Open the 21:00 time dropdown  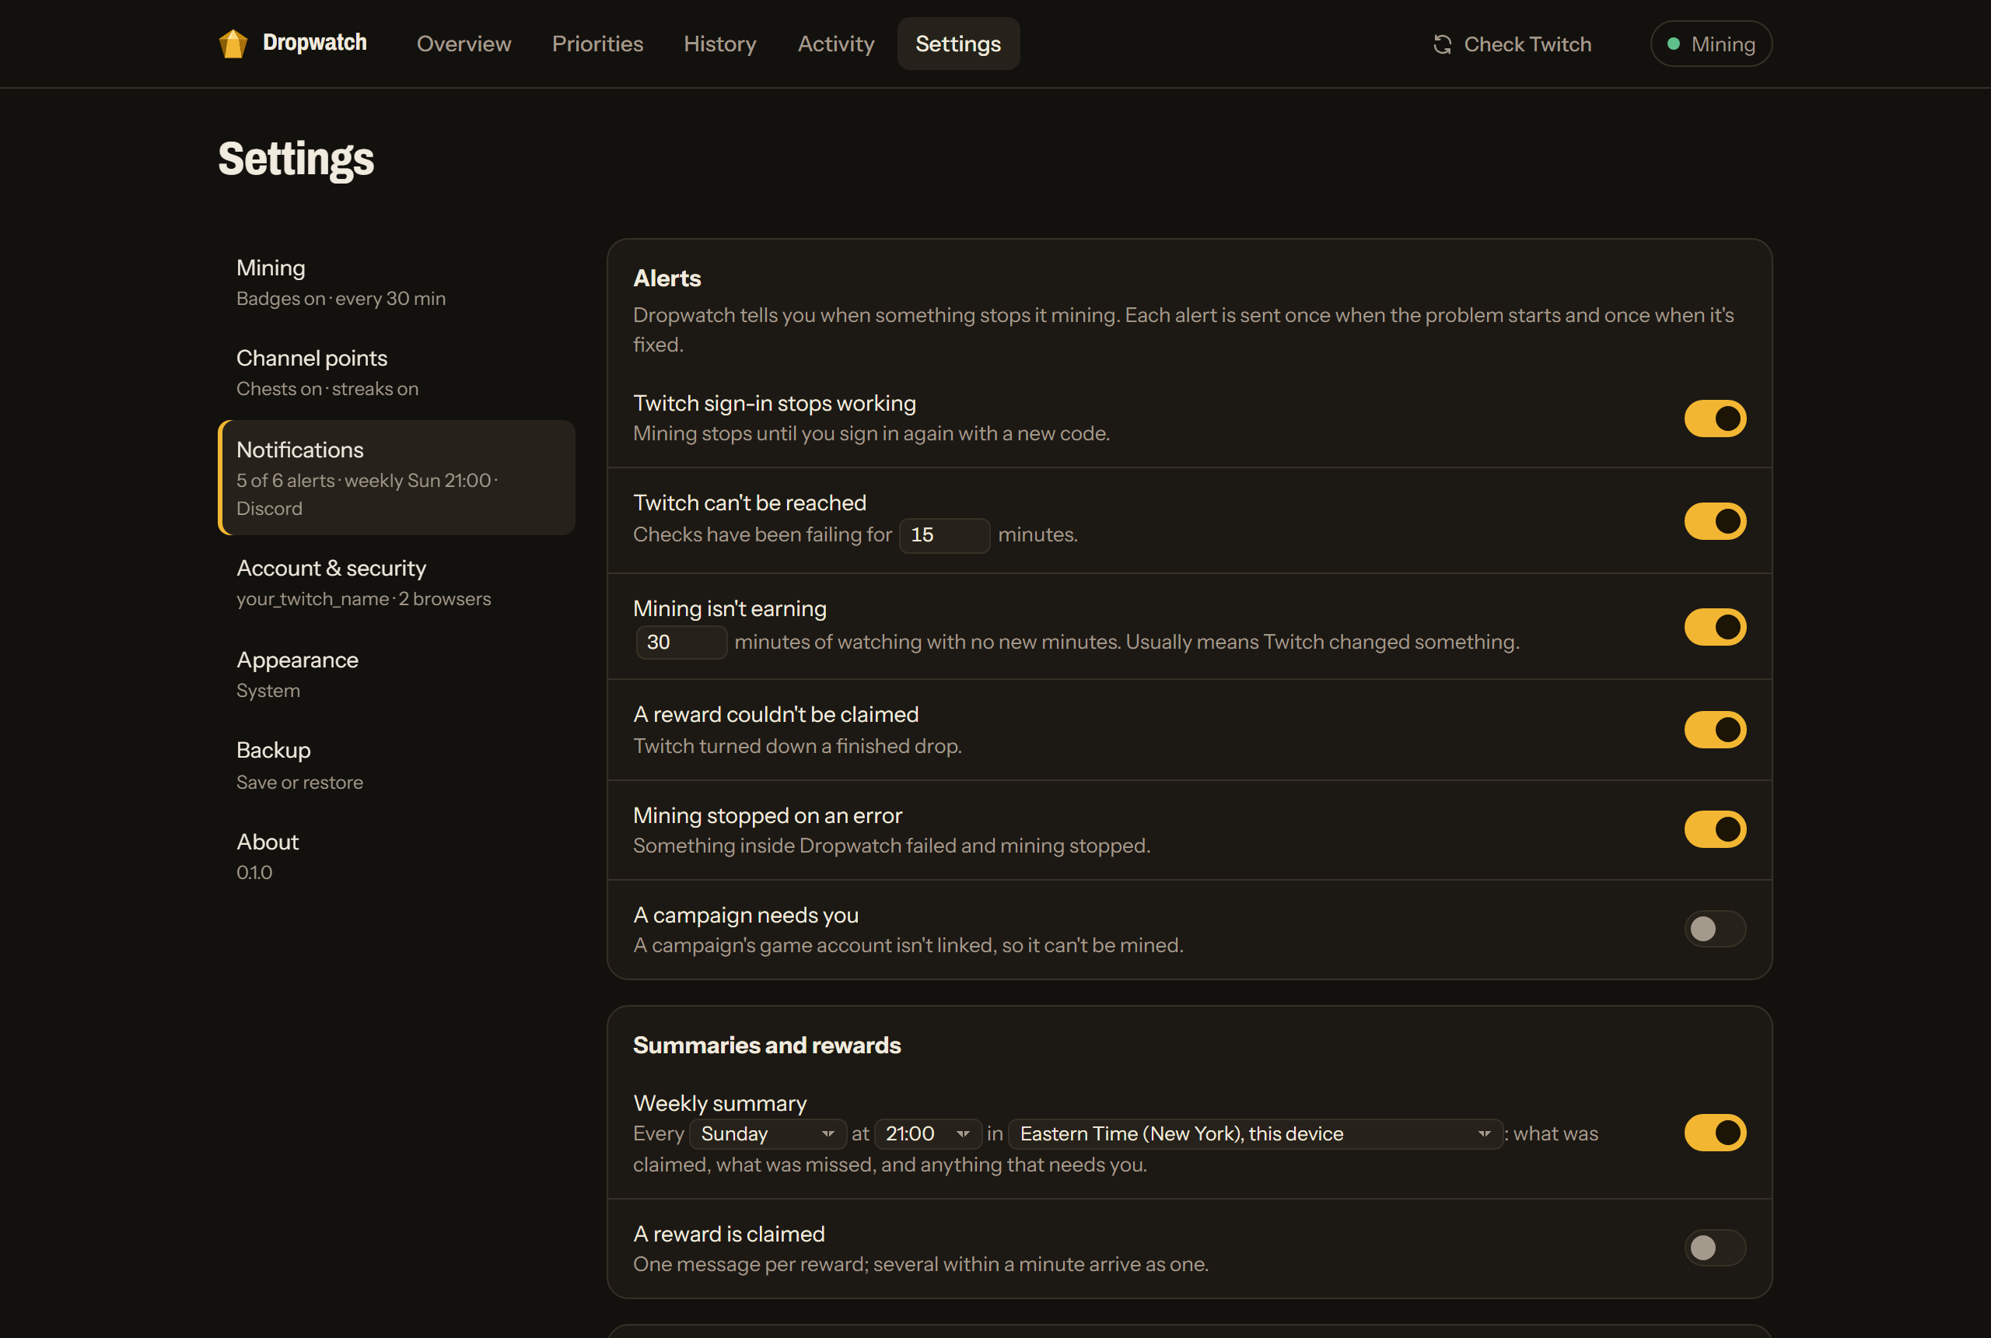pos(928,1133)
